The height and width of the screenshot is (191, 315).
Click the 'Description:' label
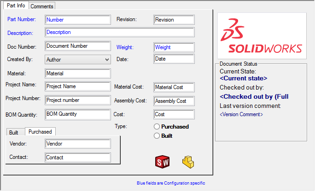(x=20, y=33)
